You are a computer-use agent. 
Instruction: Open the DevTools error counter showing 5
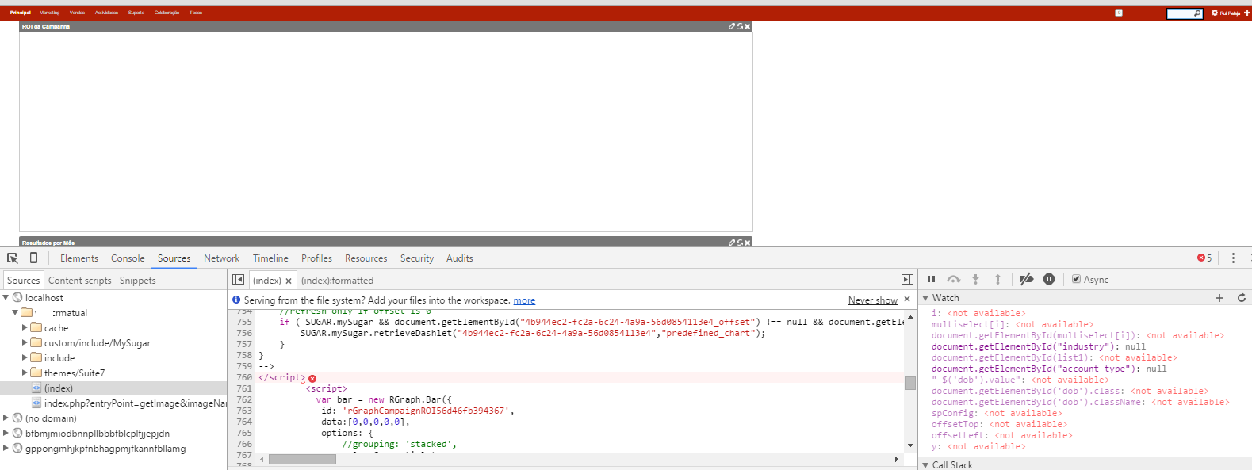[x=1204, y=258]
